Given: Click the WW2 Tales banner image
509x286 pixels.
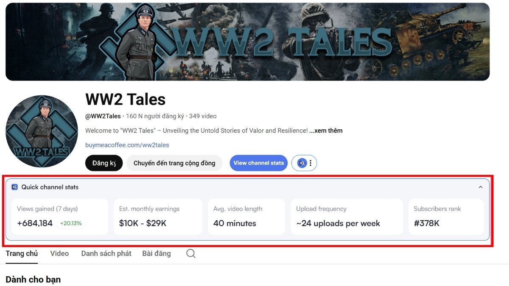Looking at the screenshot, I should pos(247,42).
